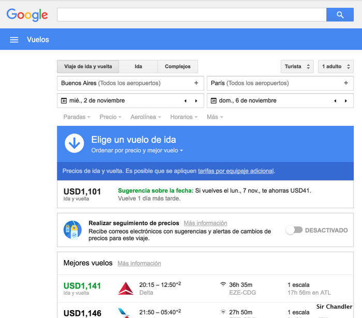
Task: Click the Elige un vuelo de ida heading
Action: click(x=133, y=140)
